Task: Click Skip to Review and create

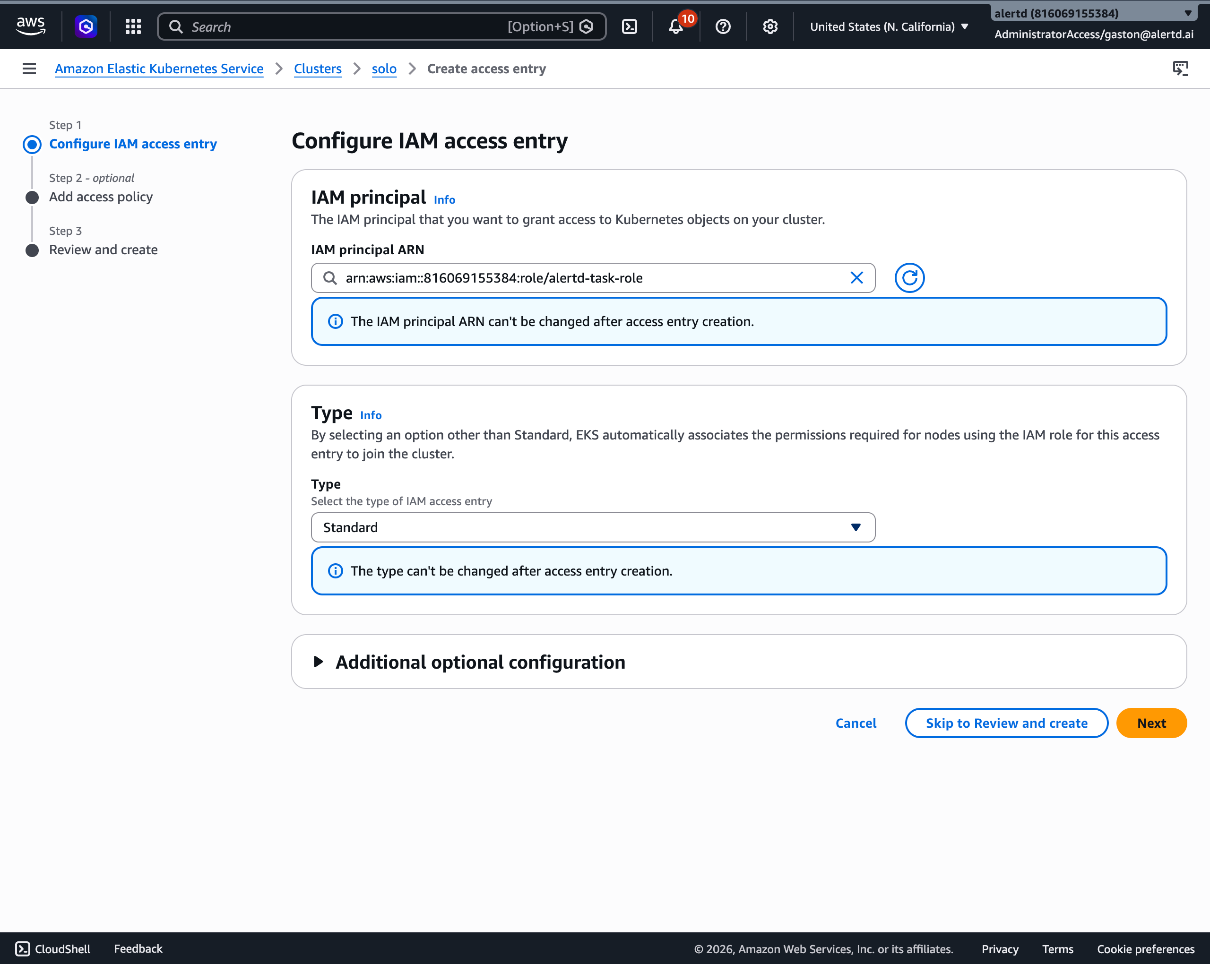Action: 1006,723
